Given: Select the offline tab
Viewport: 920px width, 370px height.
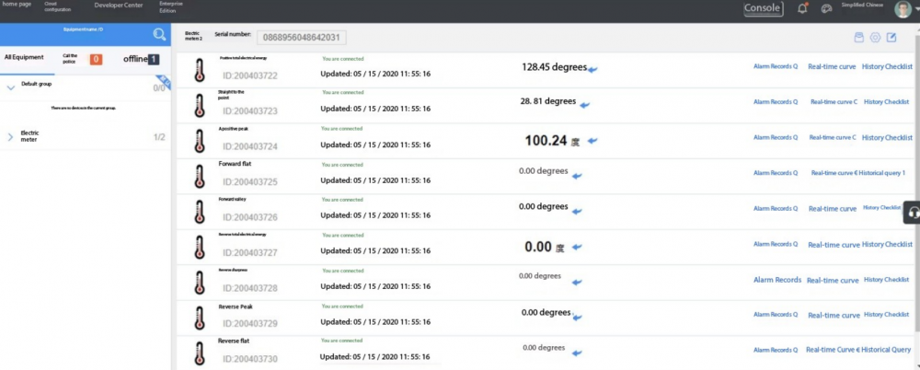Looking at the screenshot, I should pyautogui.click(x=140, y=59).
